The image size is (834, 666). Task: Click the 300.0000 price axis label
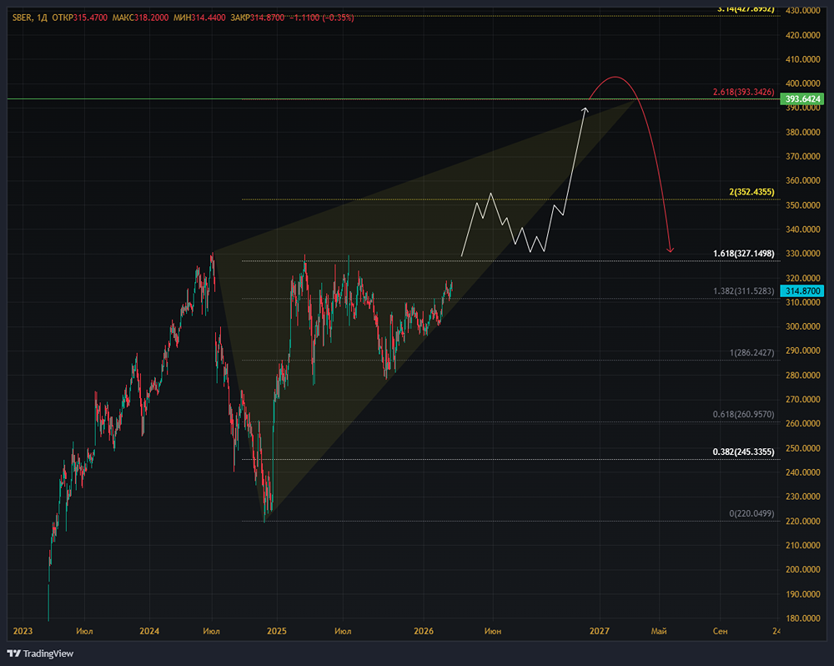point(802,326)
